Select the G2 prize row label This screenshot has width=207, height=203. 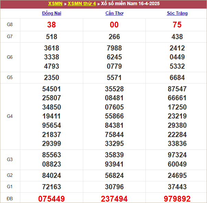point(10,175)
